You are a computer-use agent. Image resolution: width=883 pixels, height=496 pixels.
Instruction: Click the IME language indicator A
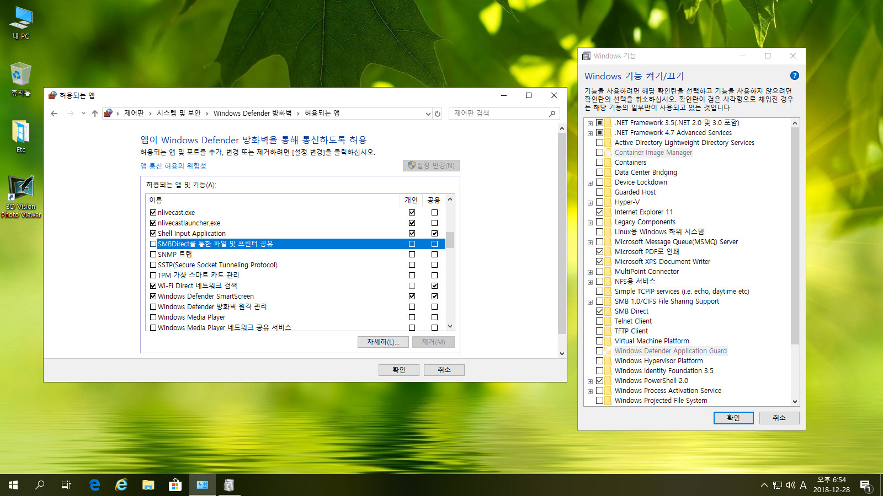tap(803, 485)
